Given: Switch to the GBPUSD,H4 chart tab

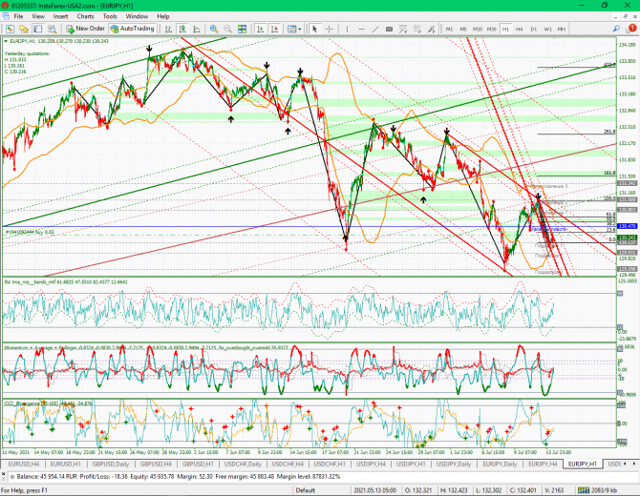Looking at the screenshot, I should tap(156, 464).
